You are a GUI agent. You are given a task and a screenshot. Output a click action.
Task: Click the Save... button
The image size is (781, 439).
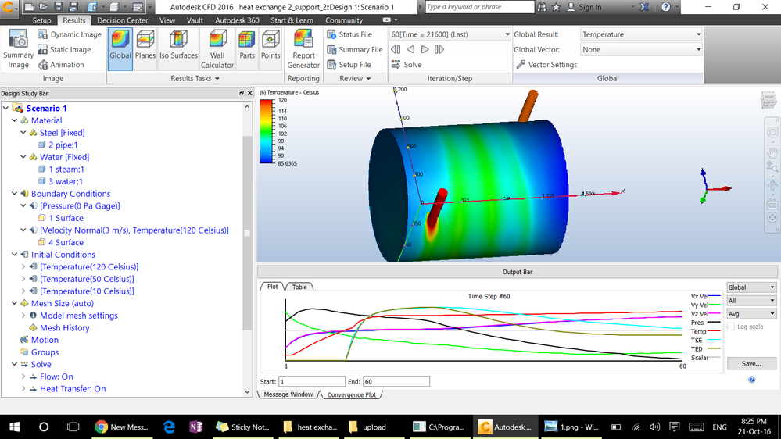pyautogui.click(x=751, y=363)
